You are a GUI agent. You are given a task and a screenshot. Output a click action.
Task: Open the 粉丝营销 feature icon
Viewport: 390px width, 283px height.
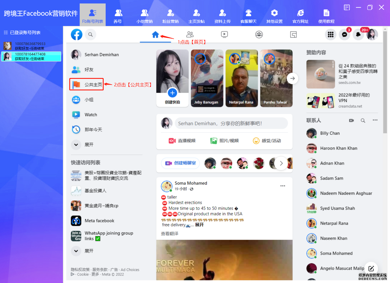click(170, 14)
